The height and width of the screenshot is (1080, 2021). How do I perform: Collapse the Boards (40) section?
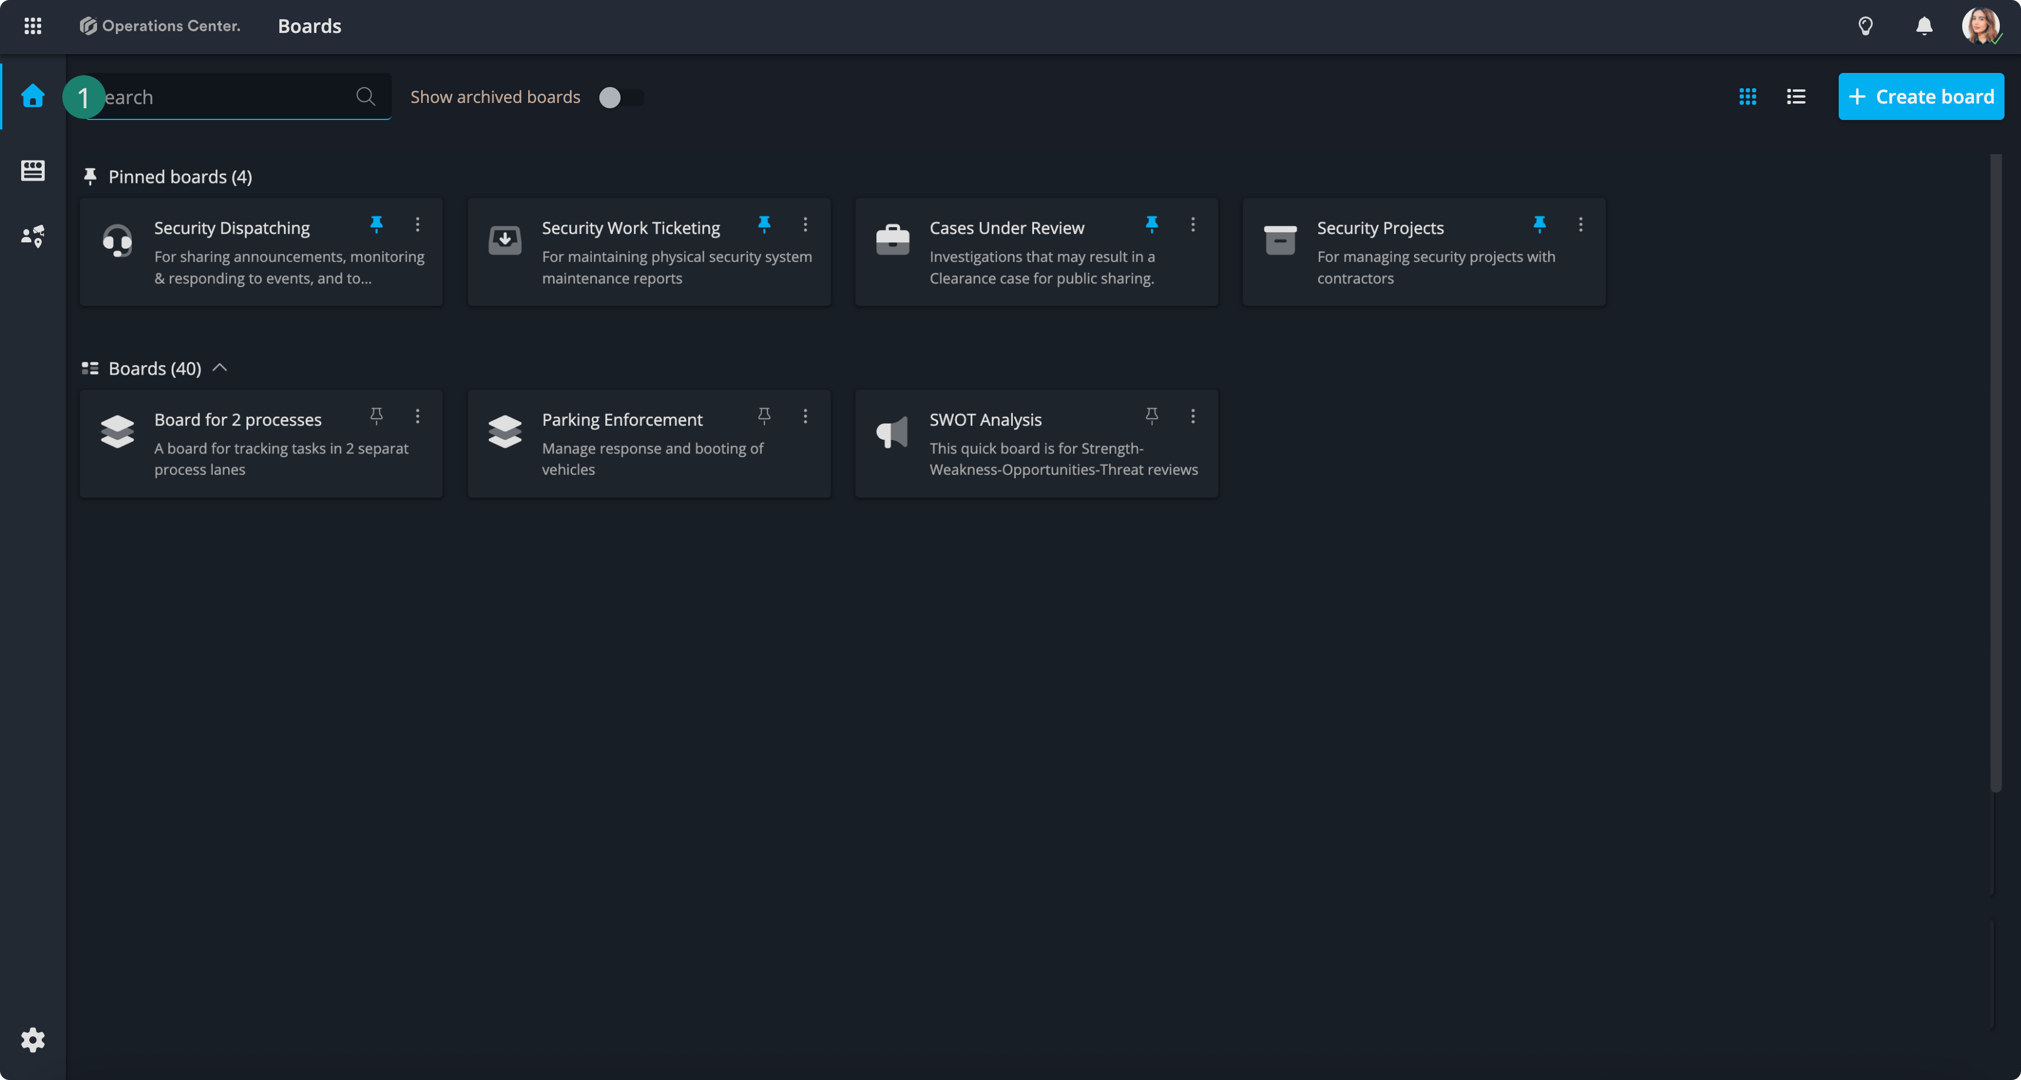click(x=221, y=367)
